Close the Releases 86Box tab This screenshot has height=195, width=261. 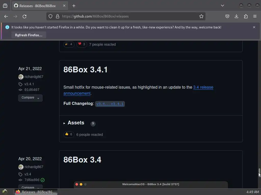click(x=64, y=6)
